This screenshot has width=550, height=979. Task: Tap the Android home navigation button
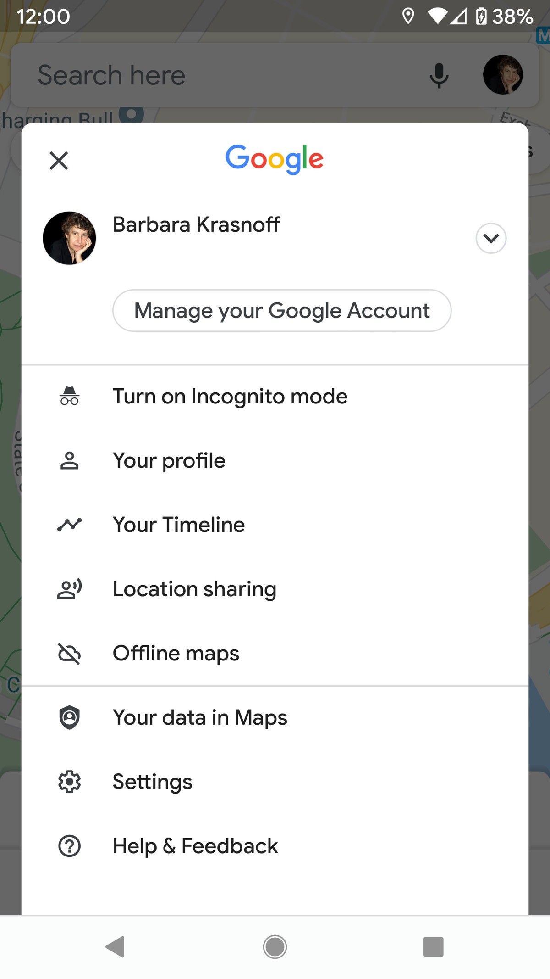tap(275, 946)
